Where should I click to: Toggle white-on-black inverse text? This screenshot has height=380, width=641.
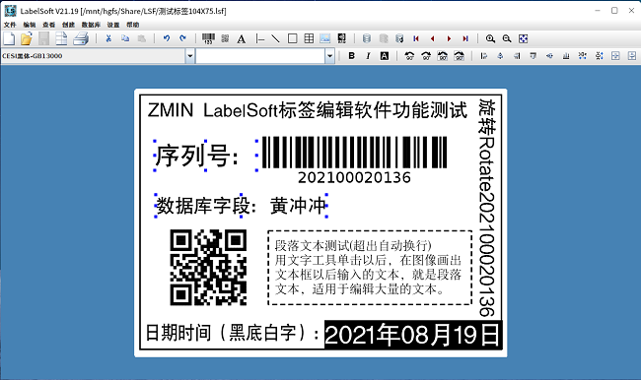pos(385,56)
